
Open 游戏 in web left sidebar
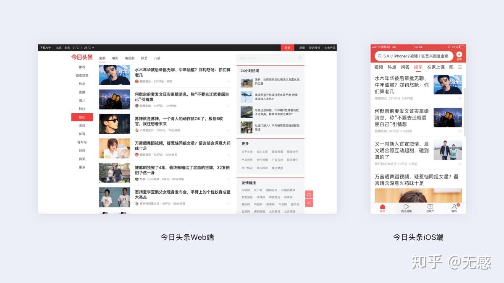pos(82,126)
